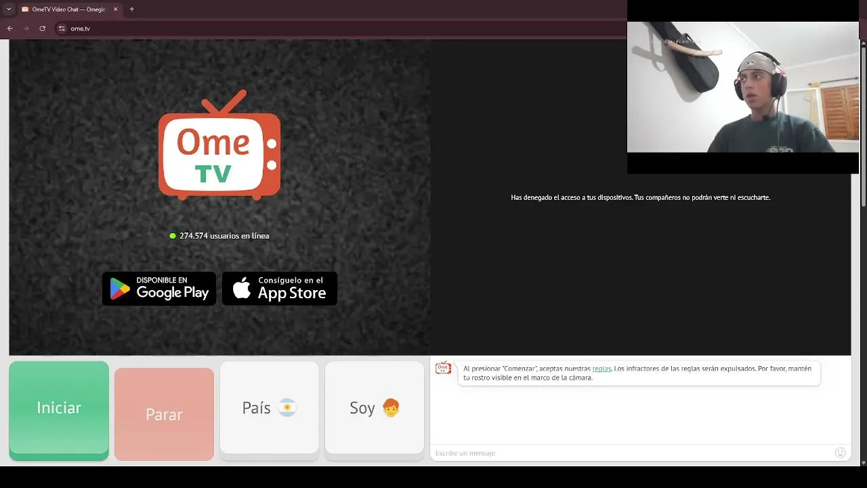Click the denied device access message
This screenshot has width=867, height=488.
point(640,197)
